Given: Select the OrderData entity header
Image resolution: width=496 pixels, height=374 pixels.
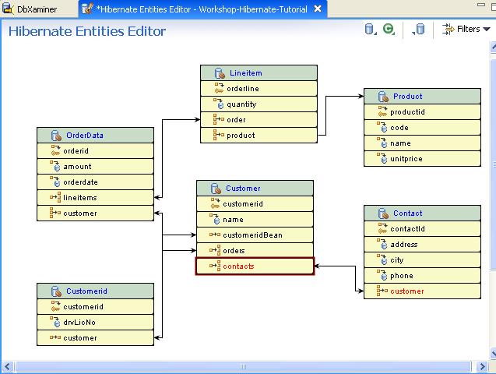Looking at the screenshot, I should tap(95, 135).
